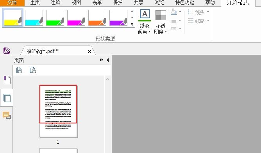Viewport: 261px width, 153px height.
Task: Open the 帮助 ribbon tab
Action: click(x=210, y=3)
